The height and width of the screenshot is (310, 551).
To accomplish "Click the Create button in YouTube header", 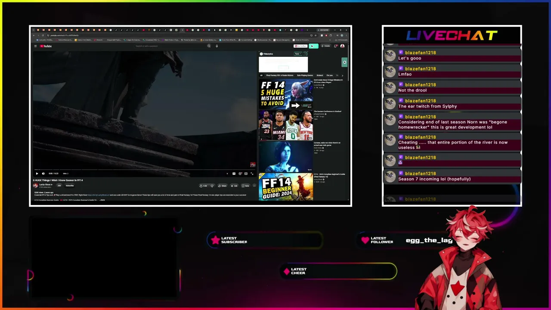I will point(325,46).
